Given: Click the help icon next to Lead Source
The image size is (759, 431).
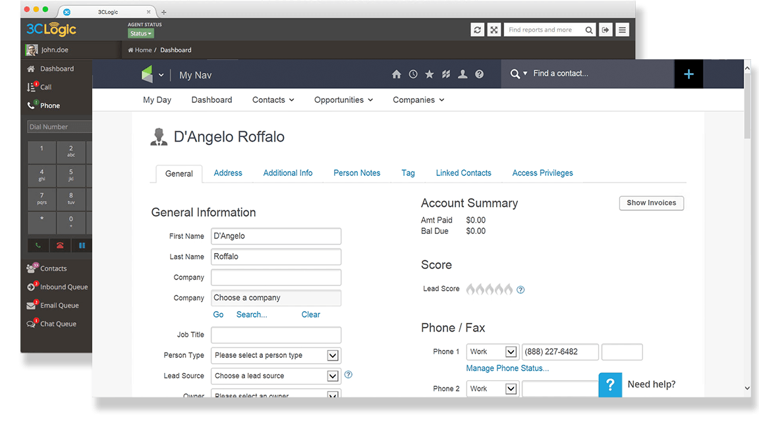Looking at the screenshot, I should tap(348, 374).
